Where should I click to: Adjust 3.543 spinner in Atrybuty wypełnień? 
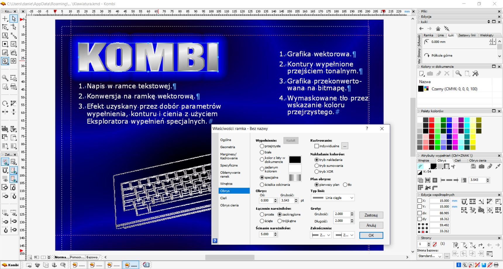[x=488, y=180]
